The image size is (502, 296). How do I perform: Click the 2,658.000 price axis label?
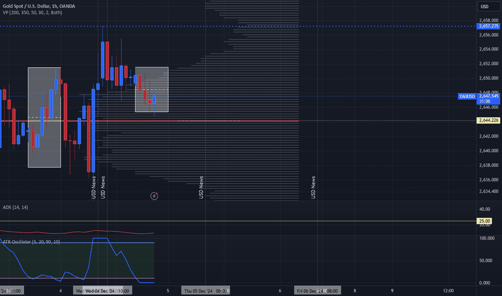click(489, 20)
